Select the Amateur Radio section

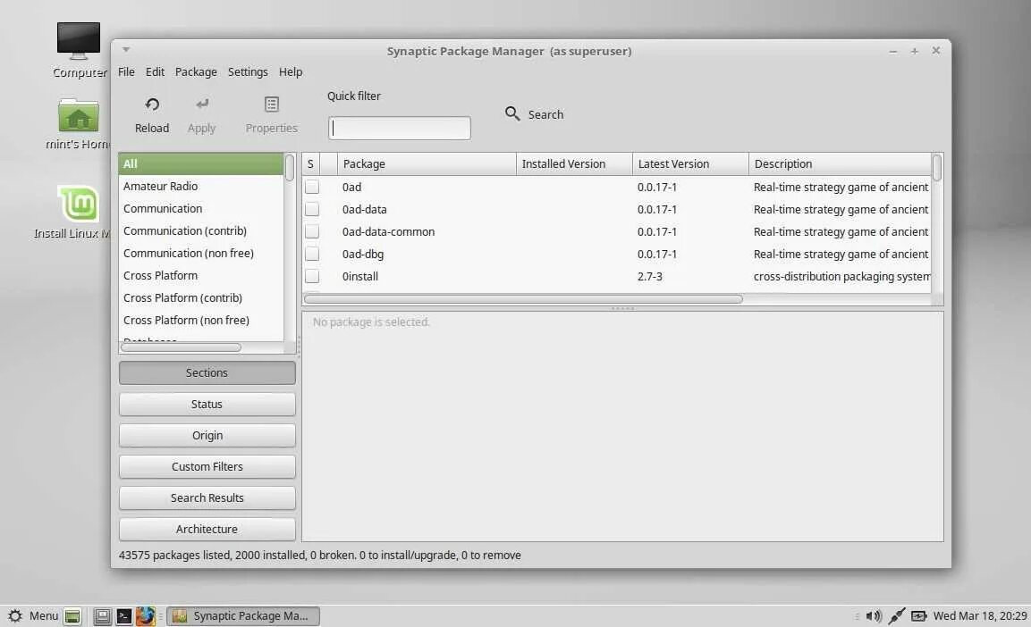[201, 187]
